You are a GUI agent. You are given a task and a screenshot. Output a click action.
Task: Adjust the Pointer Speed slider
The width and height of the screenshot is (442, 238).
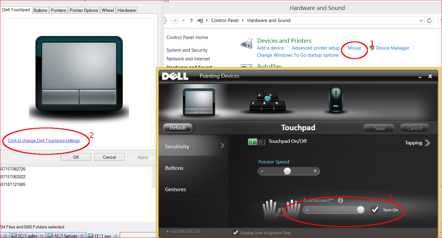(287, 171)
